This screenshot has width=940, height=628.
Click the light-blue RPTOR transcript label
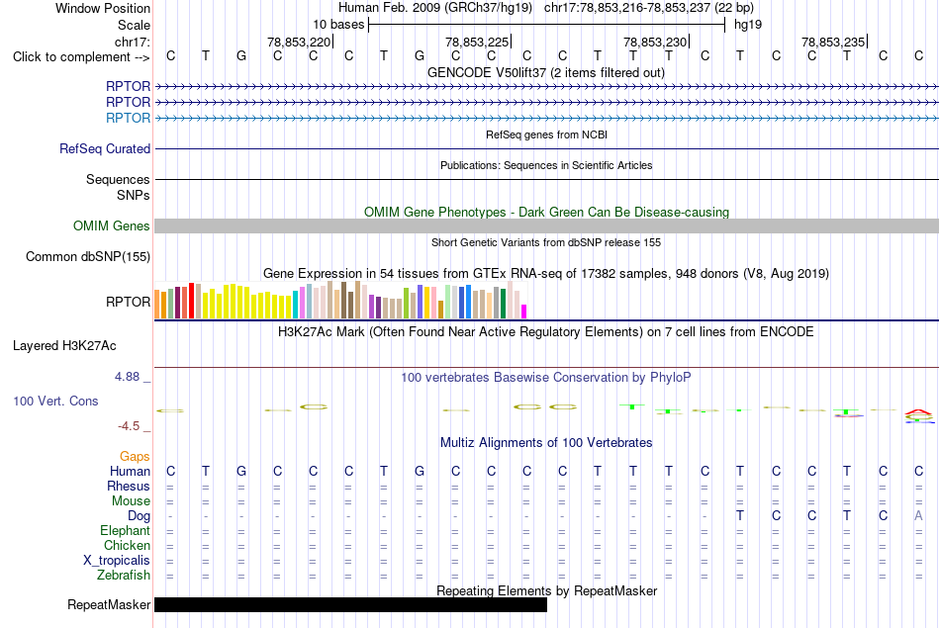point(128,118)
